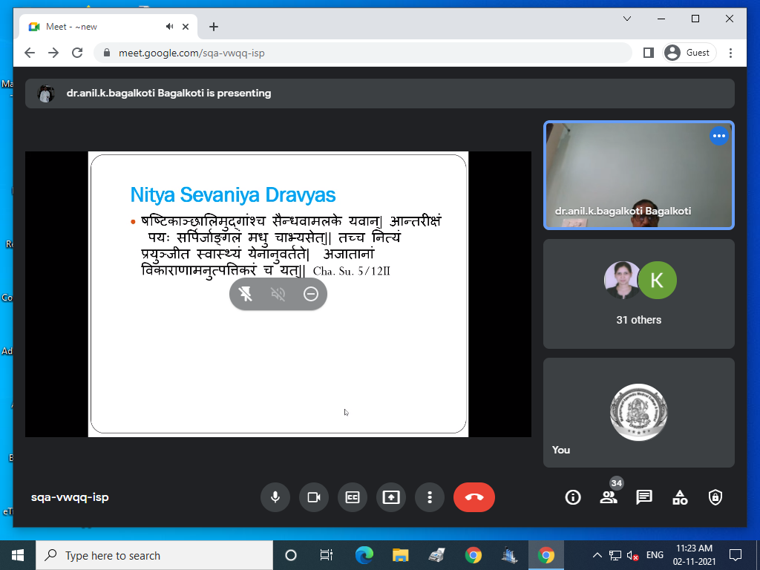Viewport: 760px width, 570px height.
Task: Open a new browser tab
Action: pos(214,27)
